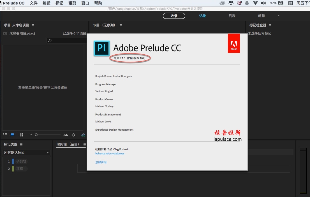
Task: Open the 编辑 menu
Action: tap(47, 3)
